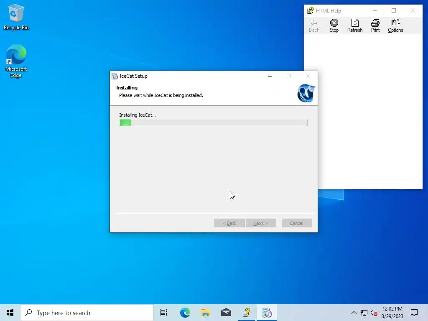The height and width of the screenshot is (321, 428).
Task: Open the notification center icon
Action: click(x=414, y=313)
